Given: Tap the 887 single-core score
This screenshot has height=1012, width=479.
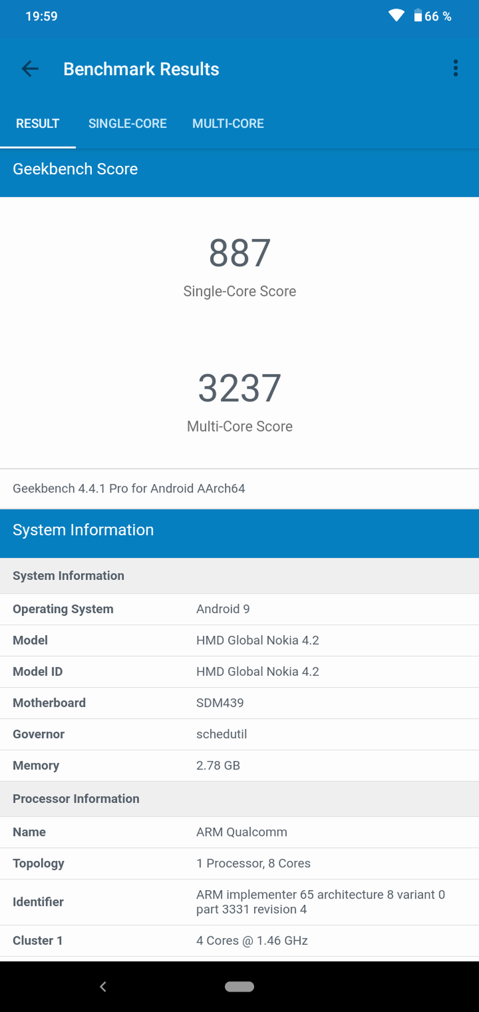Looking at the screenshot, I should (239, 253).
